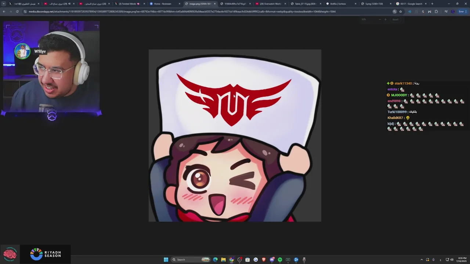Open Brave browser from the taskbar
Screen dimensions: 470x264
pos(264,260)
